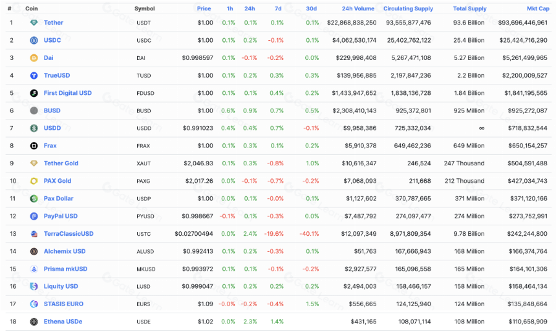This screenshot has height=332, width=556.
Task: Open the First Digital USD link
Action: (68, 93)
